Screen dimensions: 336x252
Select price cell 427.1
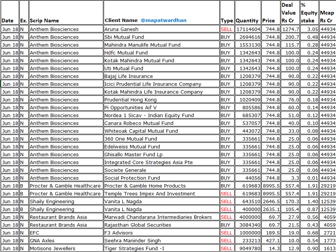(x=271, y=240)
